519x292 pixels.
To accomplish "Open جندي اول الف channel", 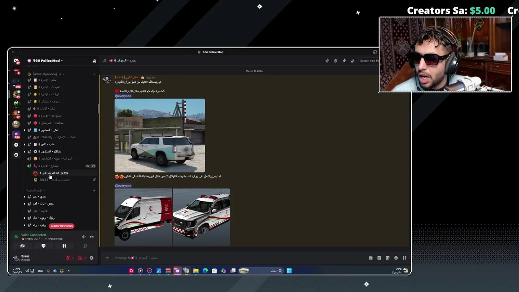I will 61,204.
